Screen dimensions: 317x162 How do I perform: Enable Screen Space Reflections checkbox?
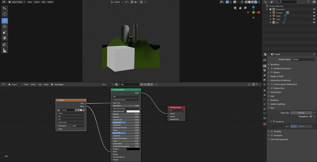(272, 84)
